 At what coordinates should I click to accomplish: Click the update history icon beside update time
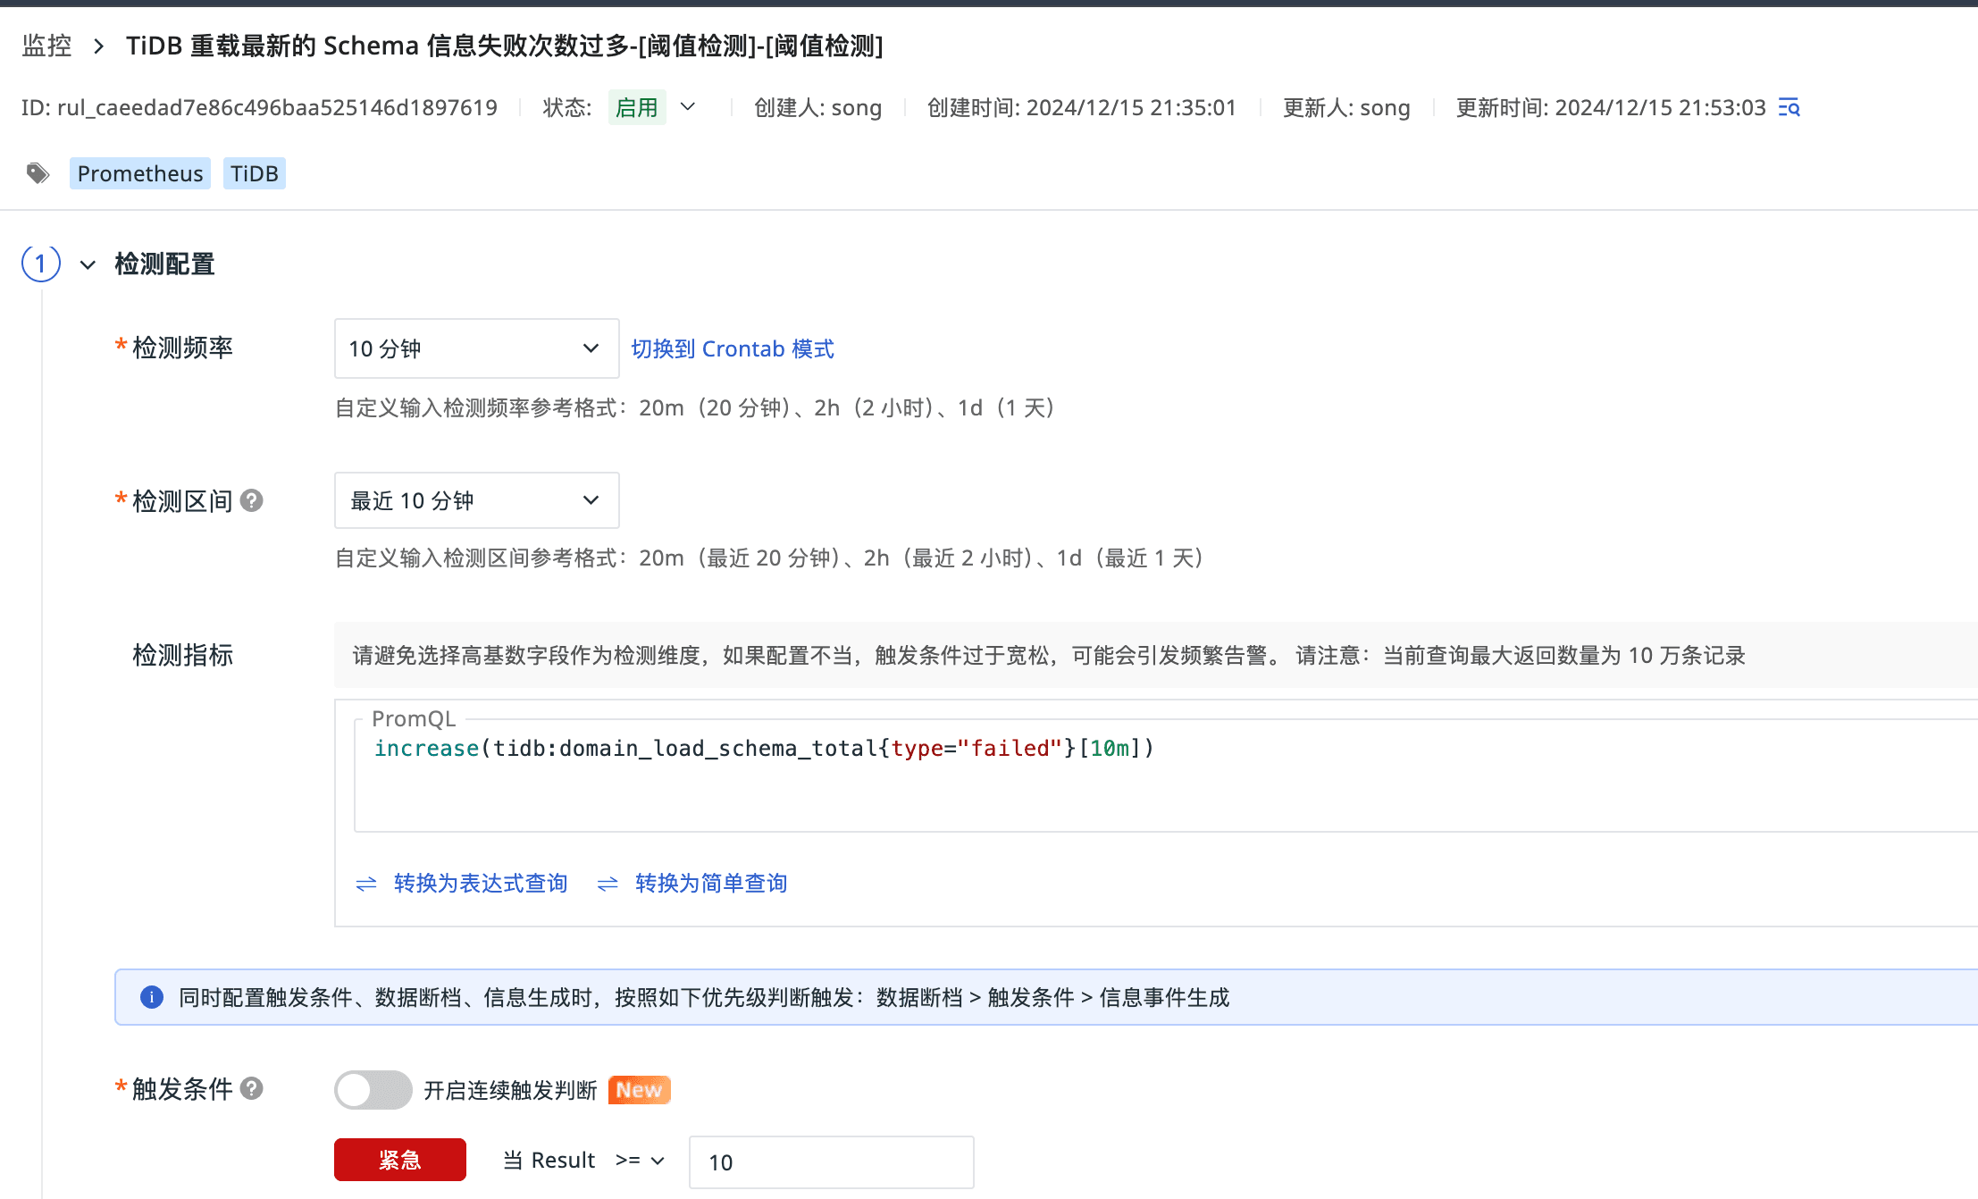click(x=1789, y=108)
